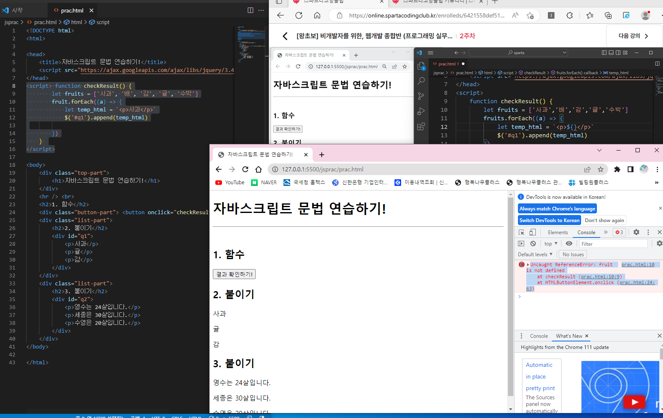Bookmark this page with the star icon
Image resolution: width=663 pixels, height=418 pixels.
point(601,169)
